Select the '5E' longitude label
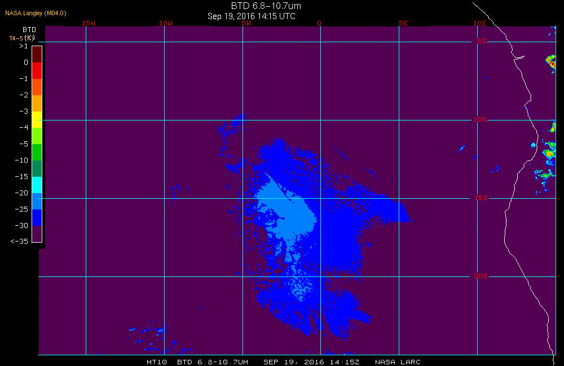564x366 pixels. point(403,23)
